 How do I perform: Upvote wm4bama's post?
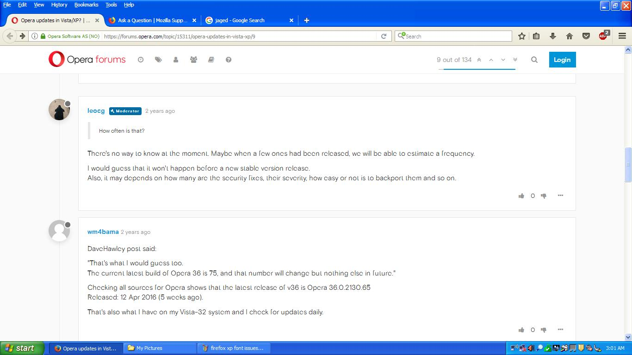521,330
